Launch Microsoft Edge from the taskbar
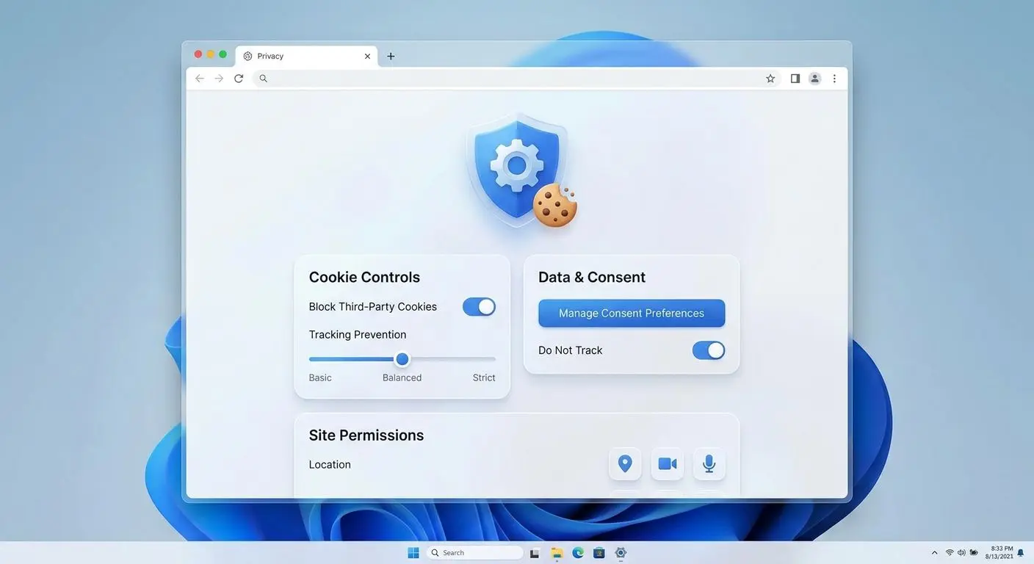Viewport: 1034px width, 564px height. 578,553
